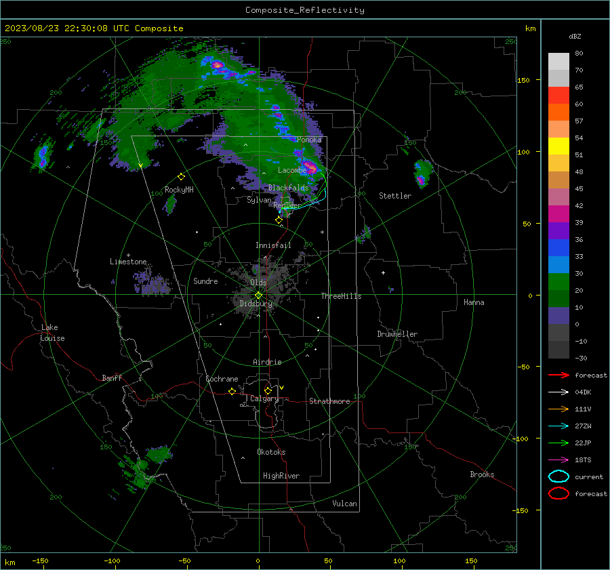Viewport: 610px width, 570px height.
Task: Click the Stettler label
Action: point(395,196)
